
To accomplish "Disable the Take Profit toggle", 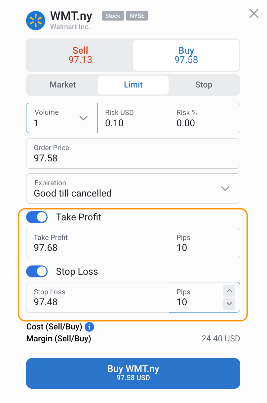I will (x=37, y=217).
